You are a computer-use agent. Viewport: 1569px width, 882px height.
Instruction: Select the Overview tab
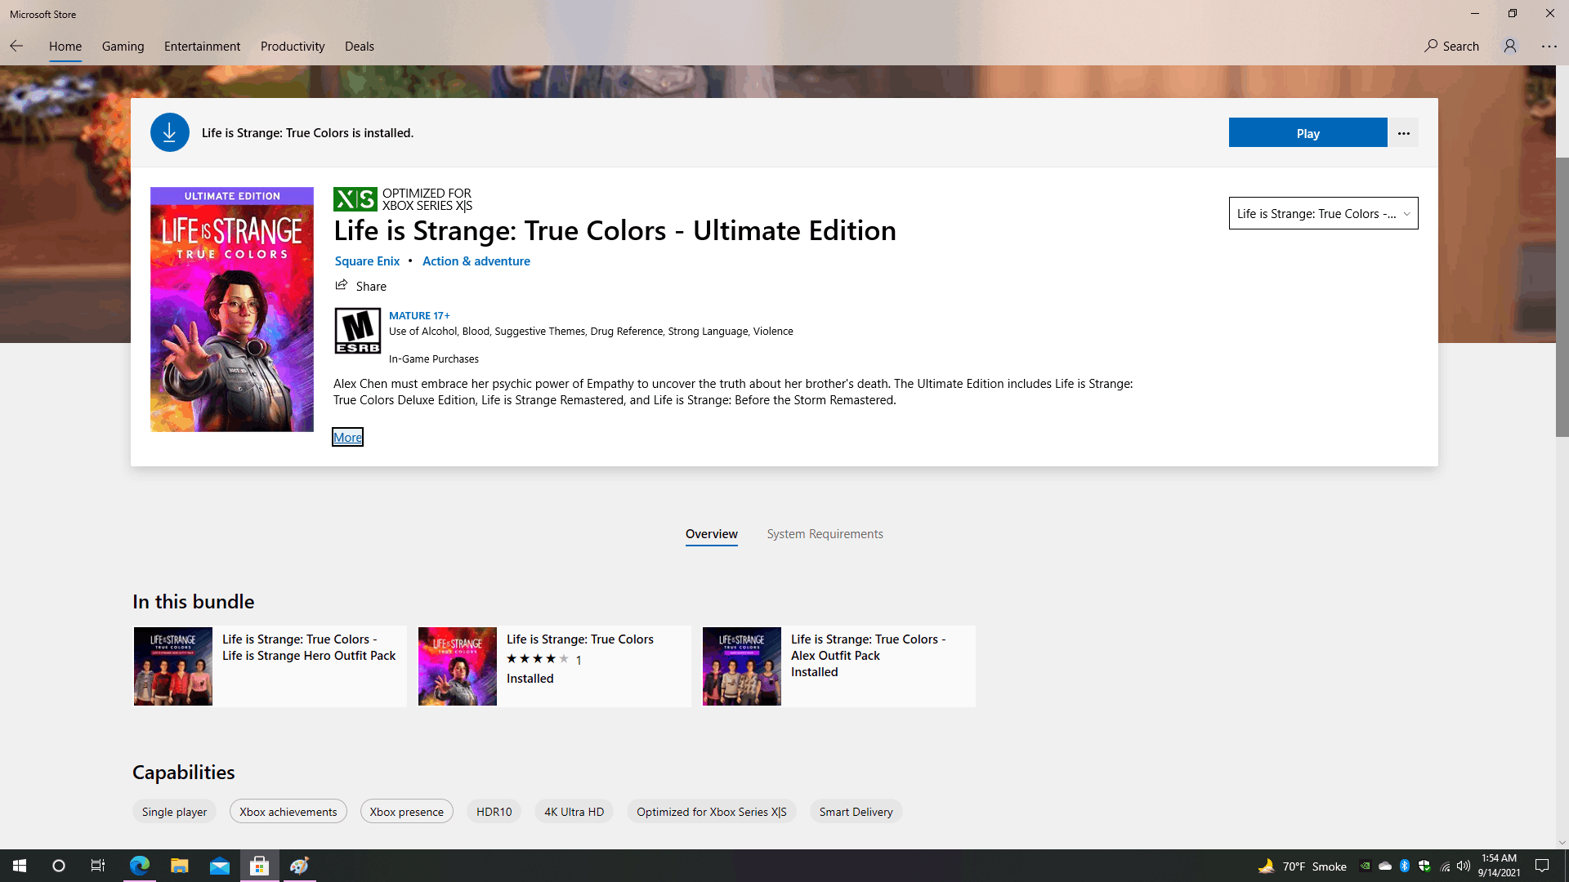pyautogui.click(x=712, y=533)
